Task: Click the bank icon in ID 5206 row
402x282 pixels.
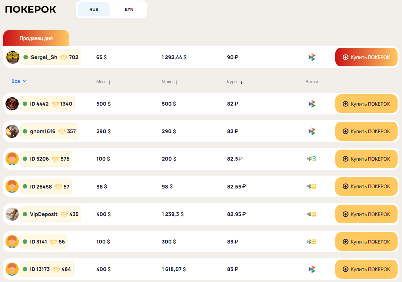Action: coord(311,159)
